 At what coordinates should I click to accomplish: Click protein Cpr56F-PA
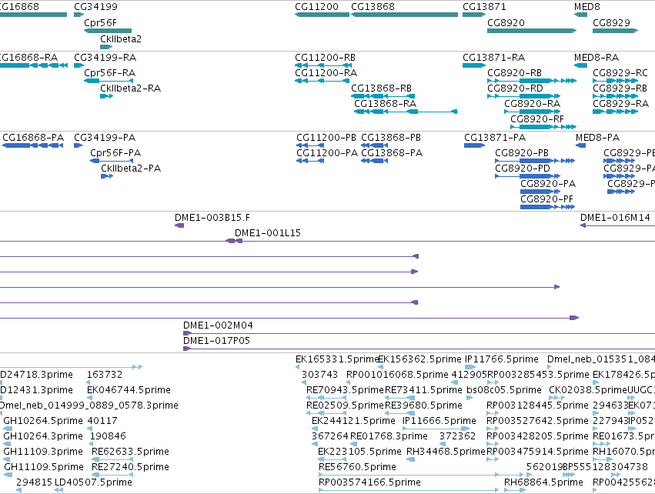tap(112, 161)
